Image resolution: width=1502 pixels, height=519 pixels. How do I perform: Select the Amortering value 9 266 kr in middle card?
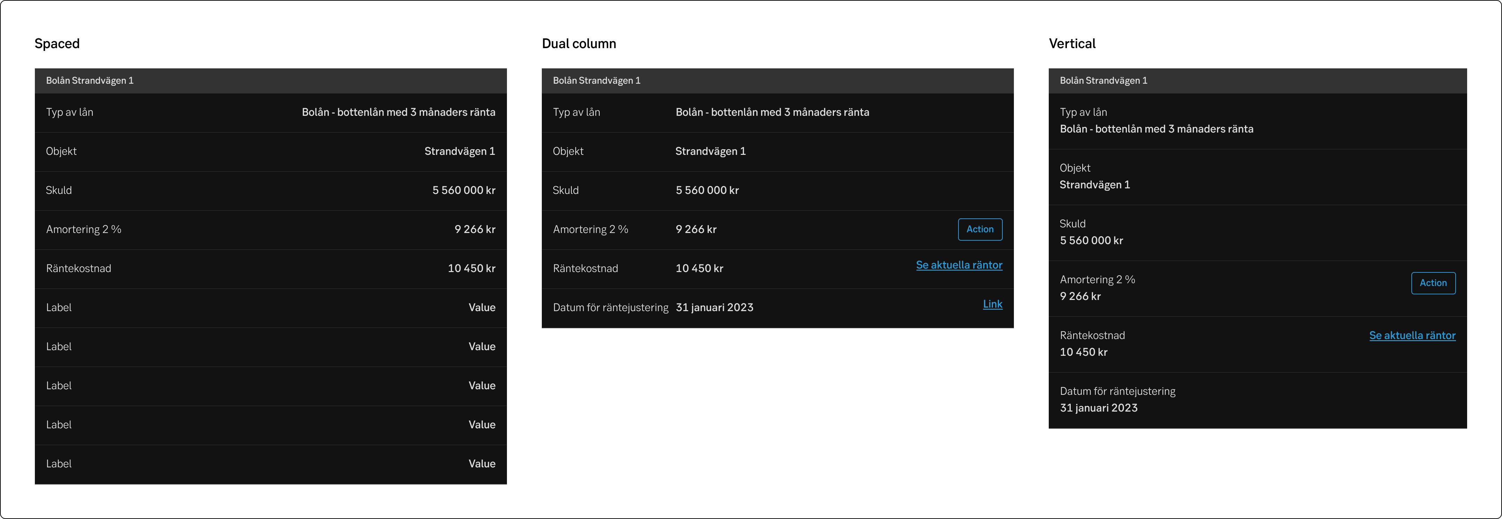pos(696,229)
